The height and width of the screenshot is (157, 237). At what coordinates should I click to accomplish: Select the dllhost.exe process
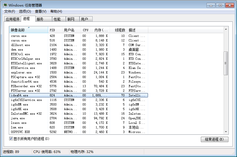[x=79, y=45]
